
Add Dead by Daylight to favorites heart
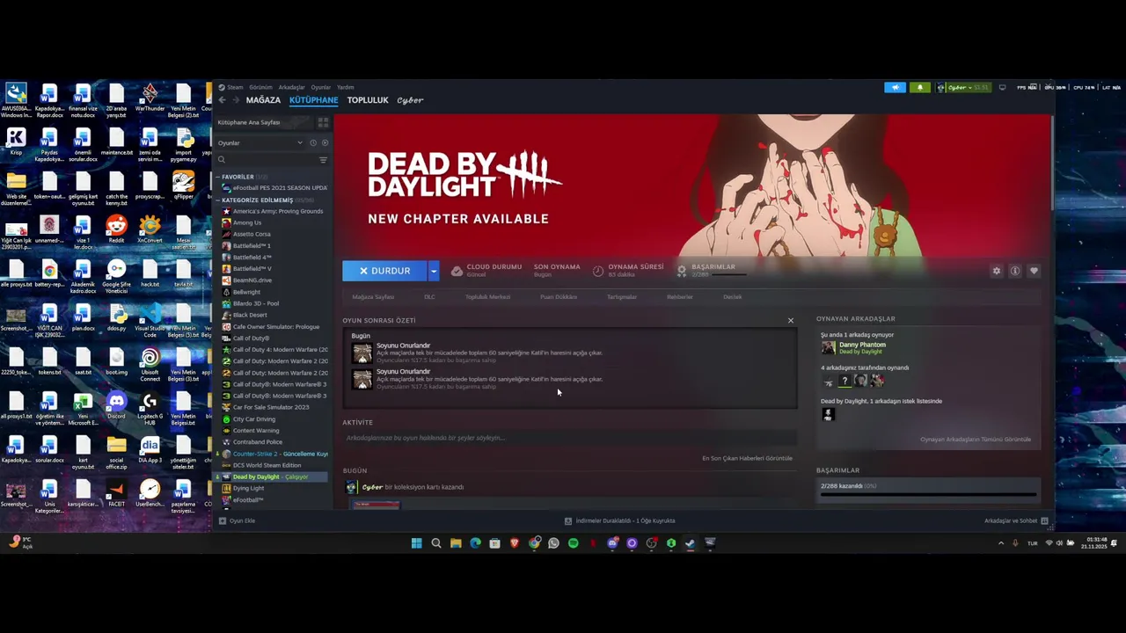tap(1034, 271)
